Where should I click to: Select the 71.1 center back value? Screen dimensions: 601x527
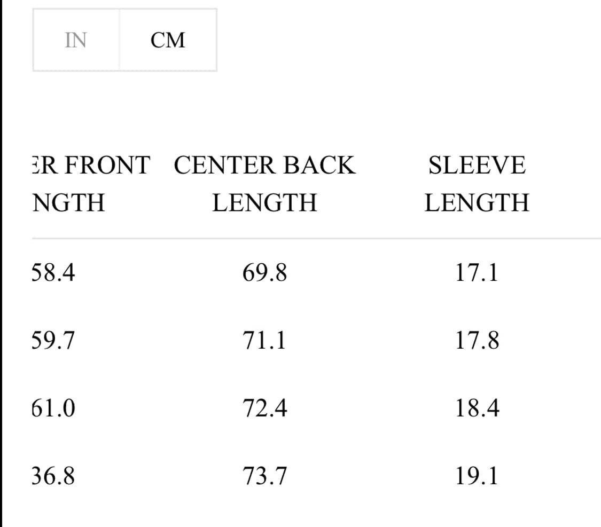[264, 340]
